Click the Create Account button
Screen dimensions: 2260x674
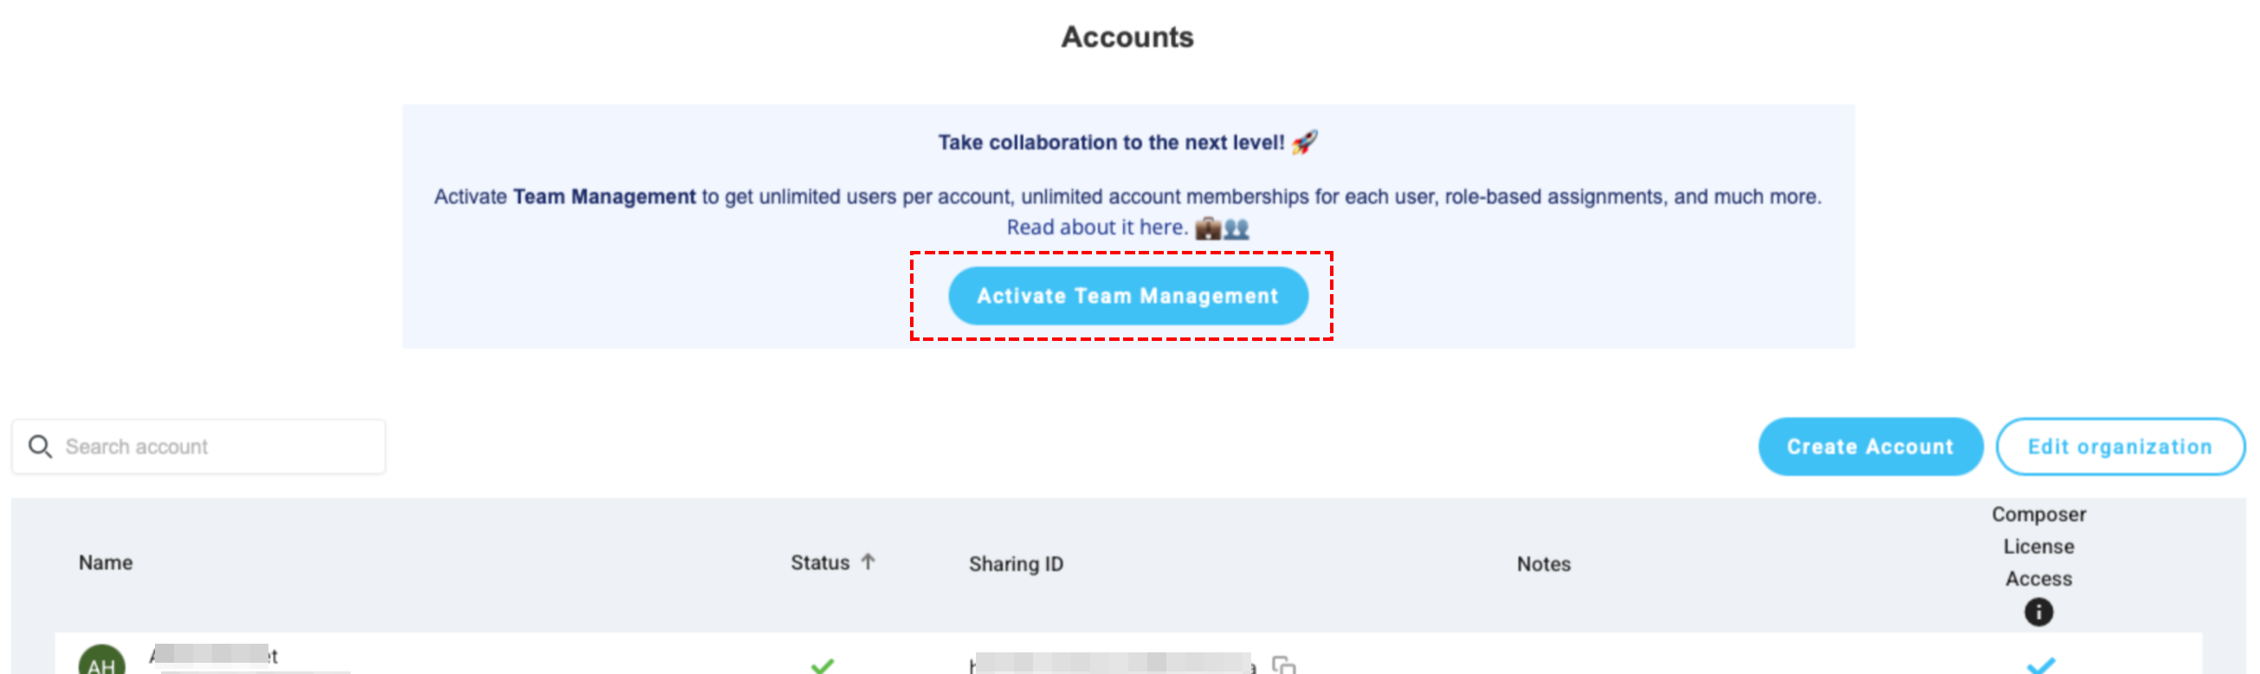(x=1870, y=447)
